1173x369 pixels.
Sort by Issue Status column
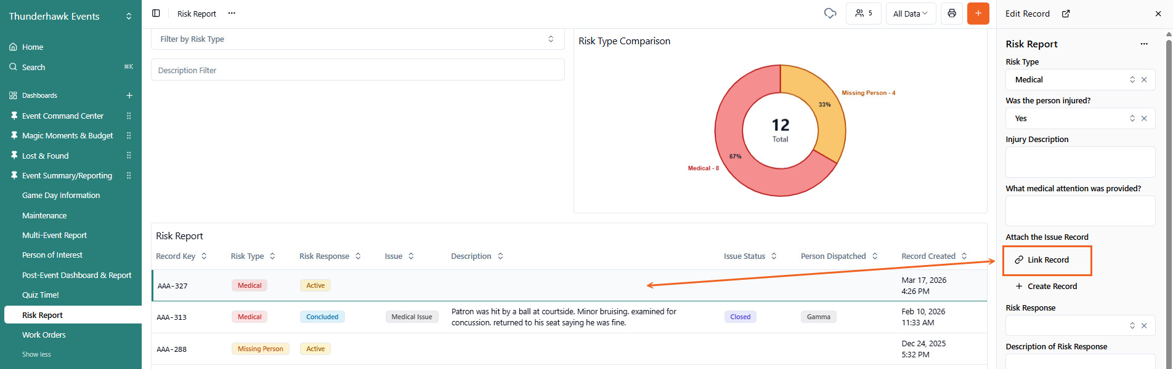click(x=774, y=256)
